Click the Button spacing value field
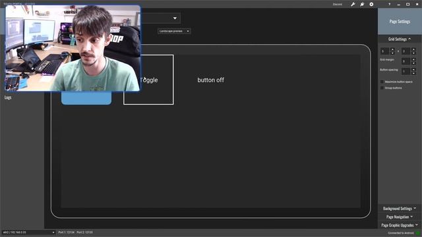The width and height of the screenshot is (422, 237). [x=406, y=71]
